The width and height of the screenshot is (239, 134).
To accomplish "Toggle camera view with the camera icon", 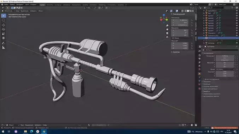I will (167, 33).
